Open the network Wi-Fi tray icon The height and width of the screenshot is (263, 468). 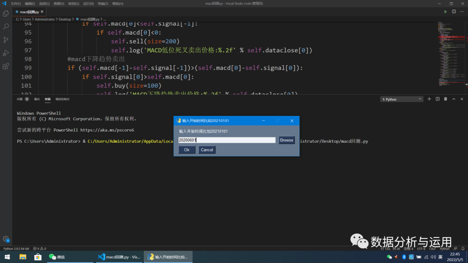click(426, 257)
